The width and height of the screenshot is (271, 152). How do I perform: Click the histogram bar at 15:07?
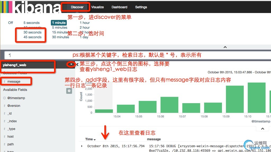point(191,108)
